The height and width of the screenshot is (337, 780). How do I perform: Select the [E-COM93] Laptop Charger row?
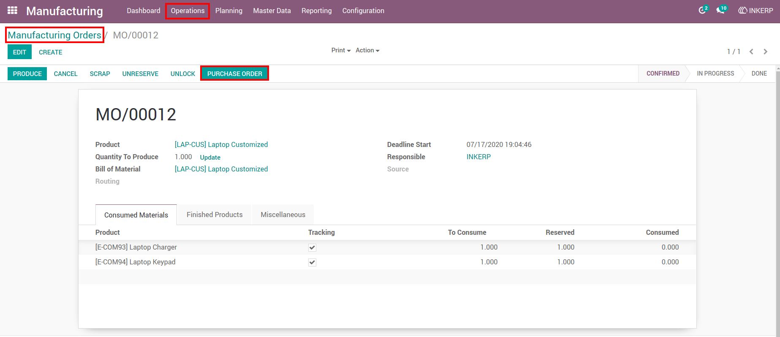(387, 247)
